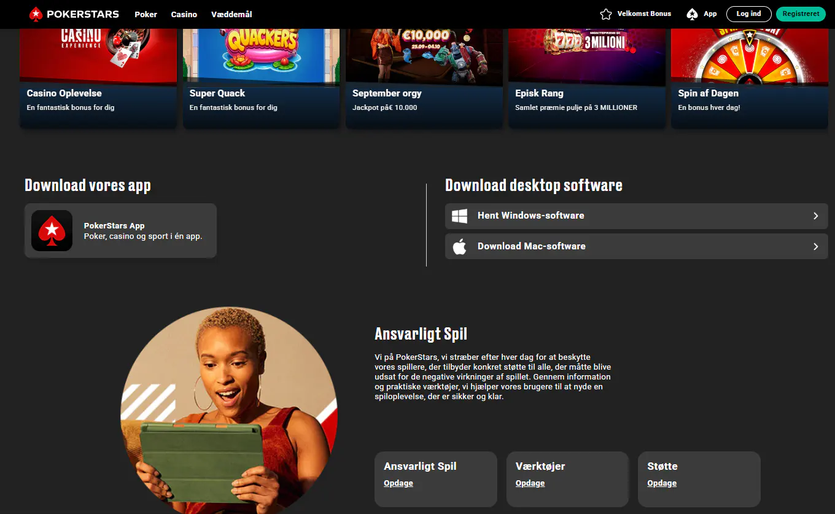Click the Støtte card heading
Viewport: 835px width, 514px height.
pos(662,466)
